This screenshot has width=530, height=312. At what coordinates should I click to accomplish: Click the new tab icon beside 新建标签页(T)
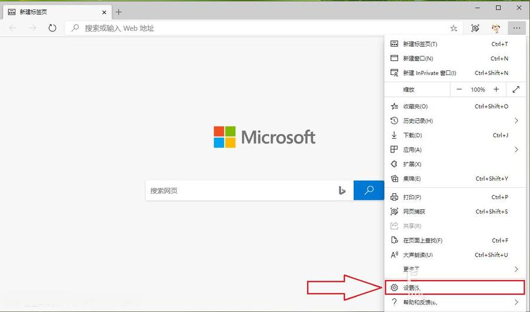click(394, 44)
